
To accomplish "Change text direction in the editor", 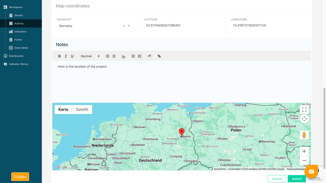I will (149, 56).
